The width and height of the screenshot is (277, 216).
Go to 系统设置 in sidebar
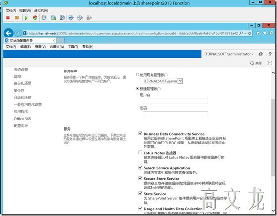21,70
